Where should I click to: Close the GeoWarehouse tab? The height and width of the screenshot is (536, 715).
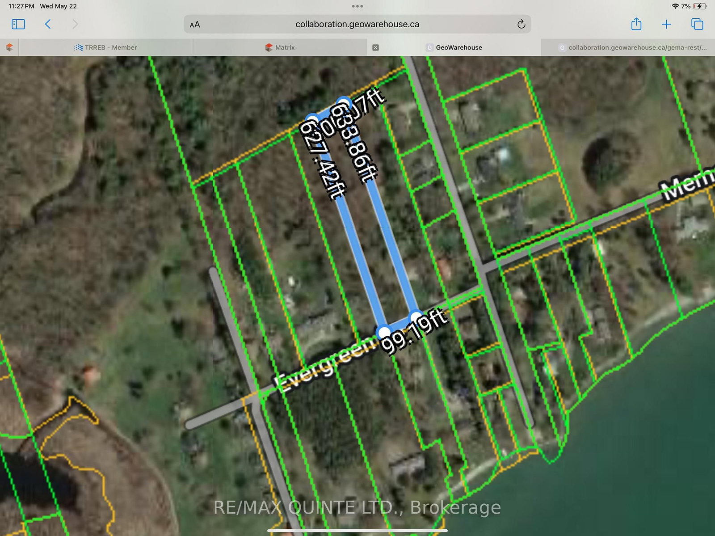tap(376, 47)
